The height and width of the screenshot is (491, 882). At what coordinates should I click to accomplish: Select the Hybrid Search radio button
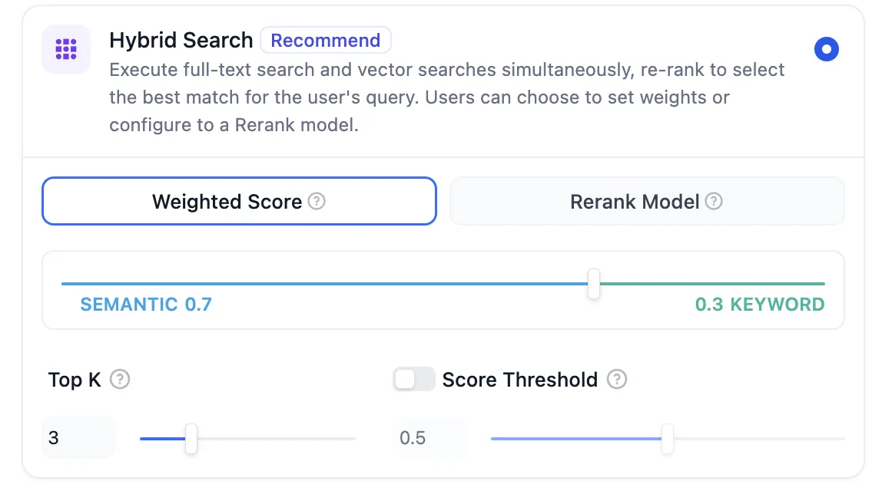[826, 50]
